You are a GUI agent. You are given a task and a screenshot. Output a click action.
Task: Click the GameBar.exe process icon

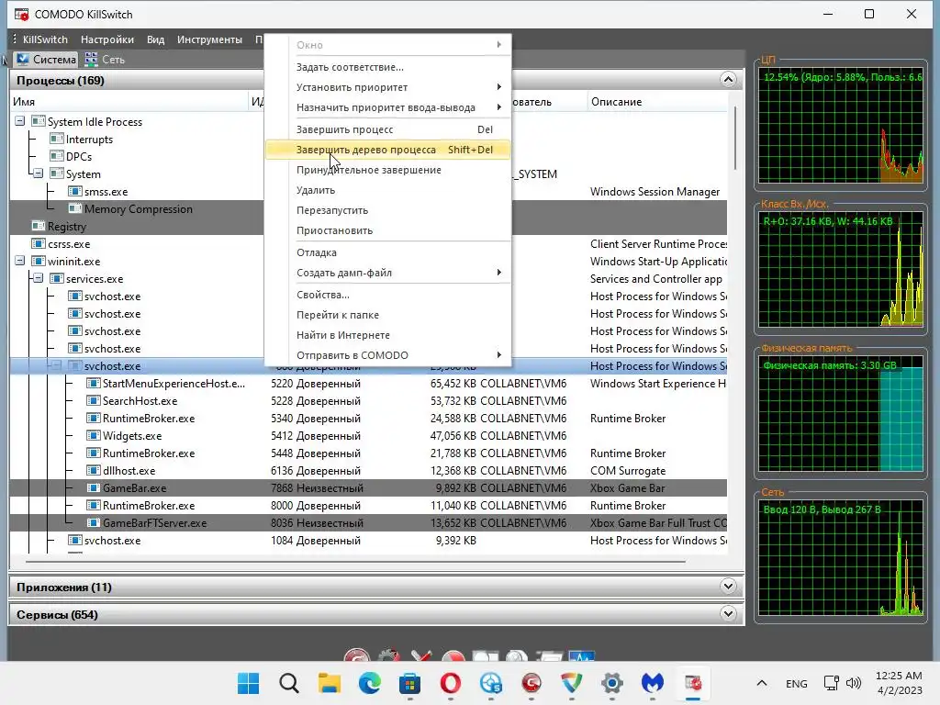[x=94, y=488]
